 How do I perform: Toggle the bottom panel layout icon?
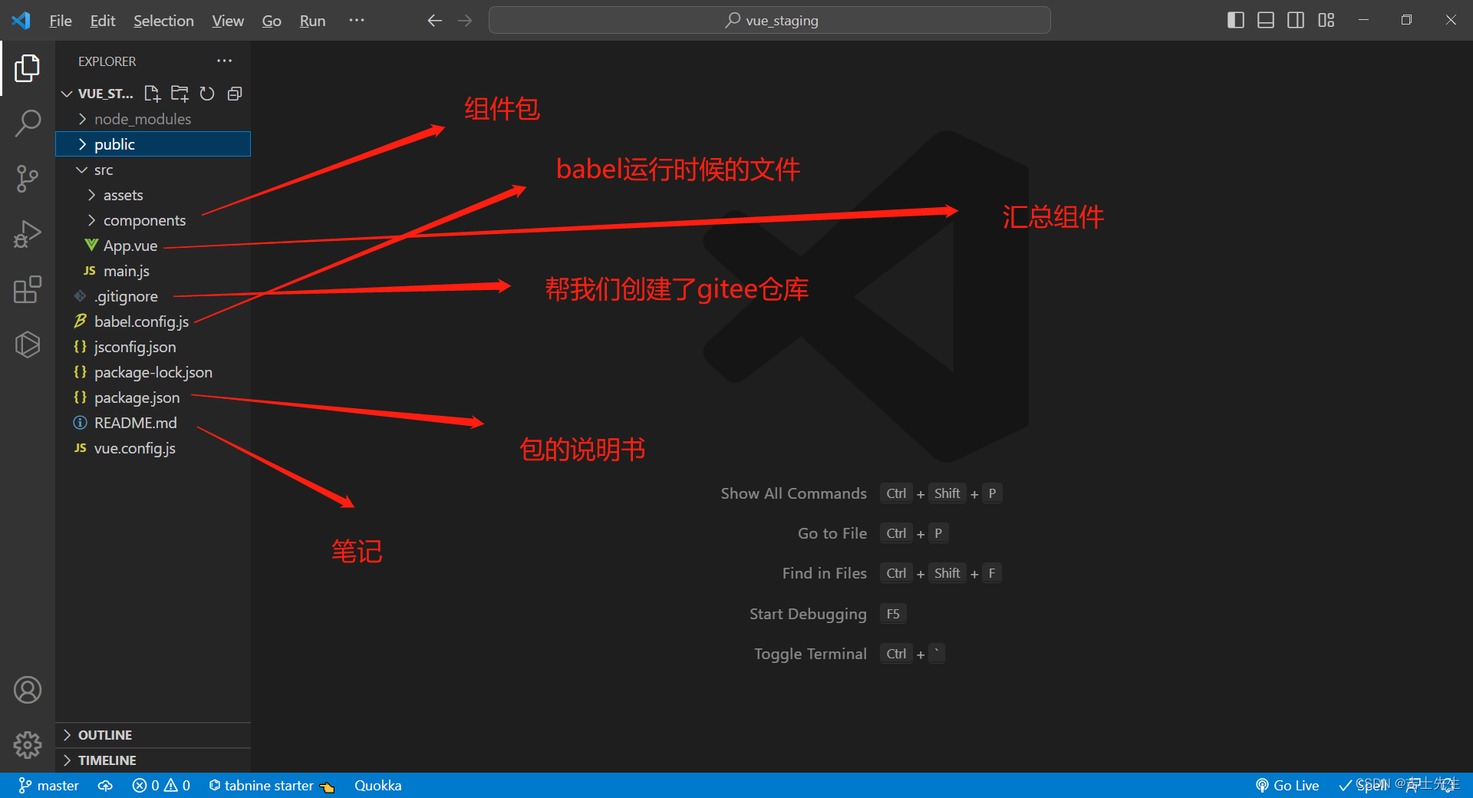pos(1266,20)
